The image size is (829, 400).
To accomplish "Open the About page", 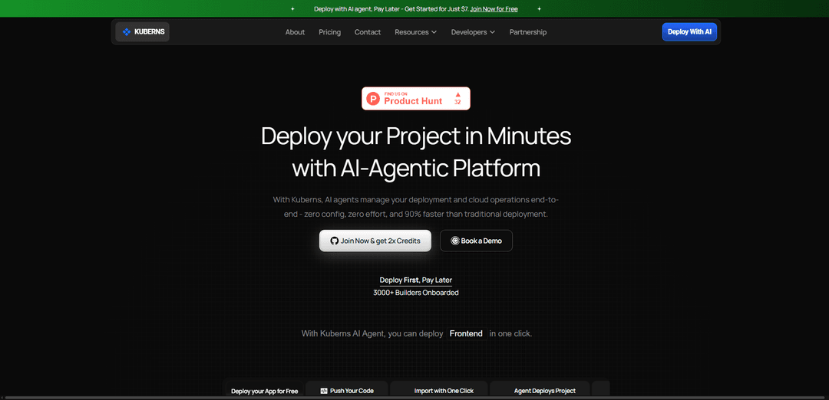I will click(295, 32).
